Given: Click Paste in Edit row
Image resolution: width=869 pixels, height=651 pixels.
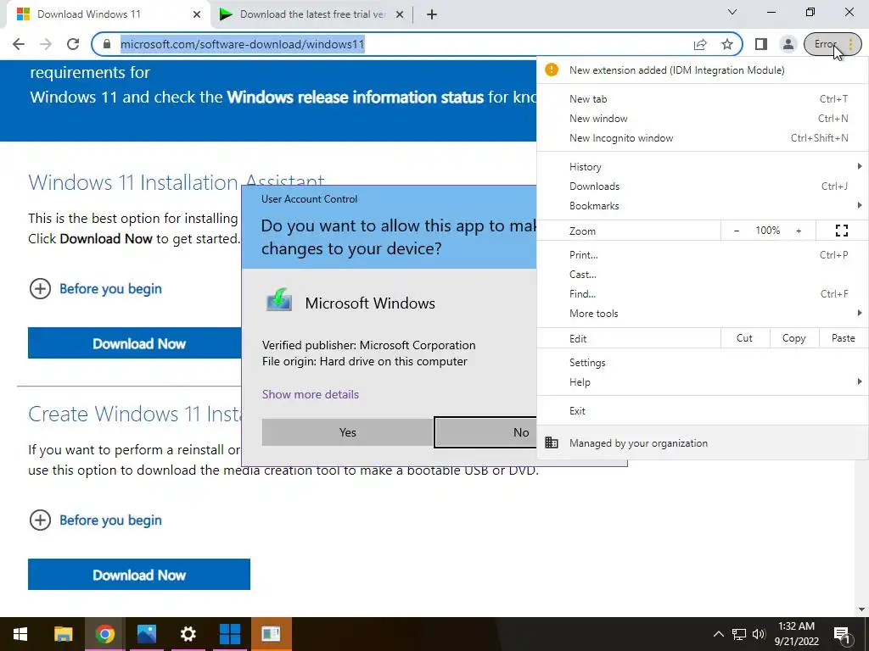Looking at the screenshot, I should point(843,338).
